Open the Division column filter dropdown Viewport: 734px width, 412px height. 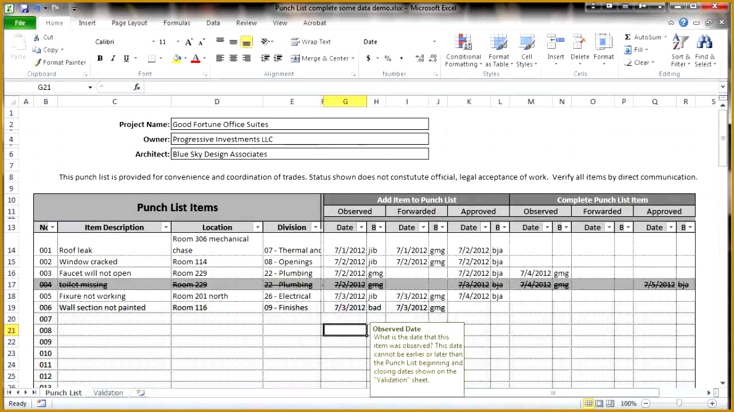tap(316, 227)
